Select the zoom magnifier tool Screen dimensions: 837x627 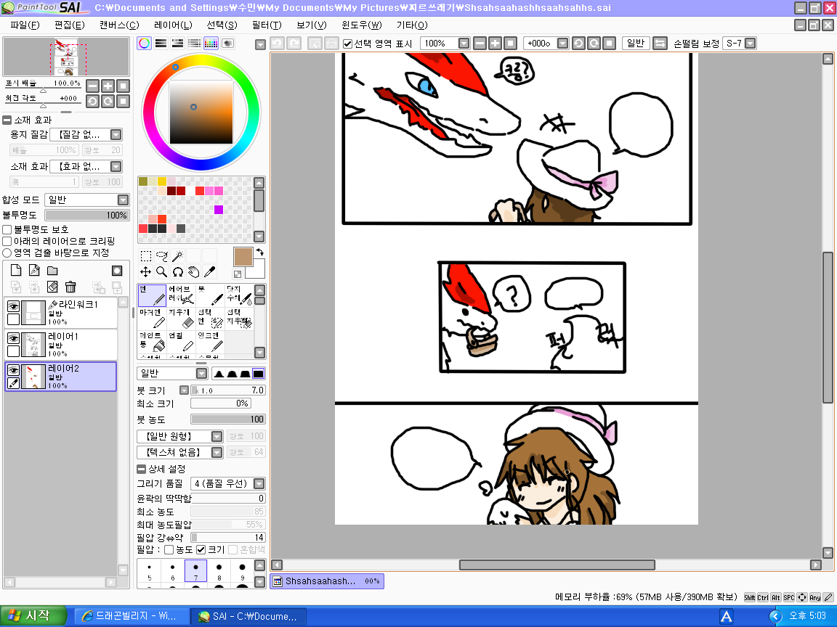[x=162, y=272]
